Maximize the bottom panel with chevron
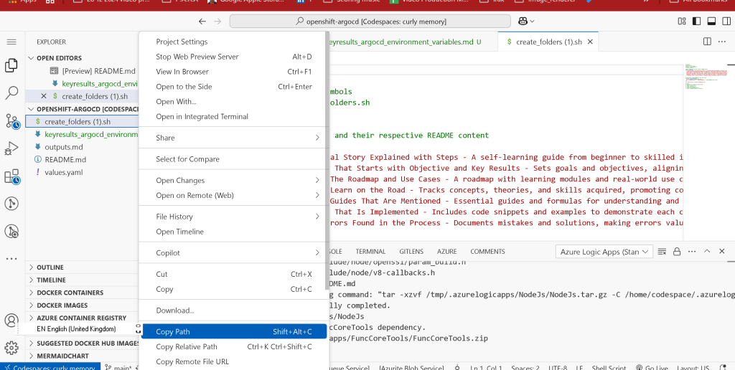The height and width of the screenshot is (370, 735). tap(707, 252)
